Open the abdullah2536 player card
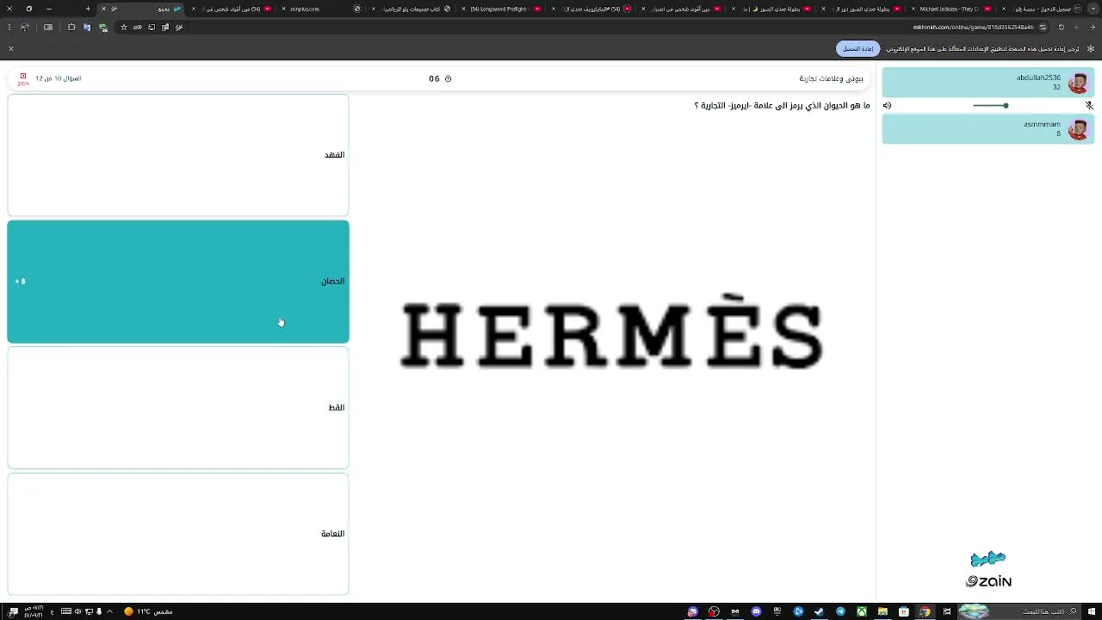 tap(988, 83)
